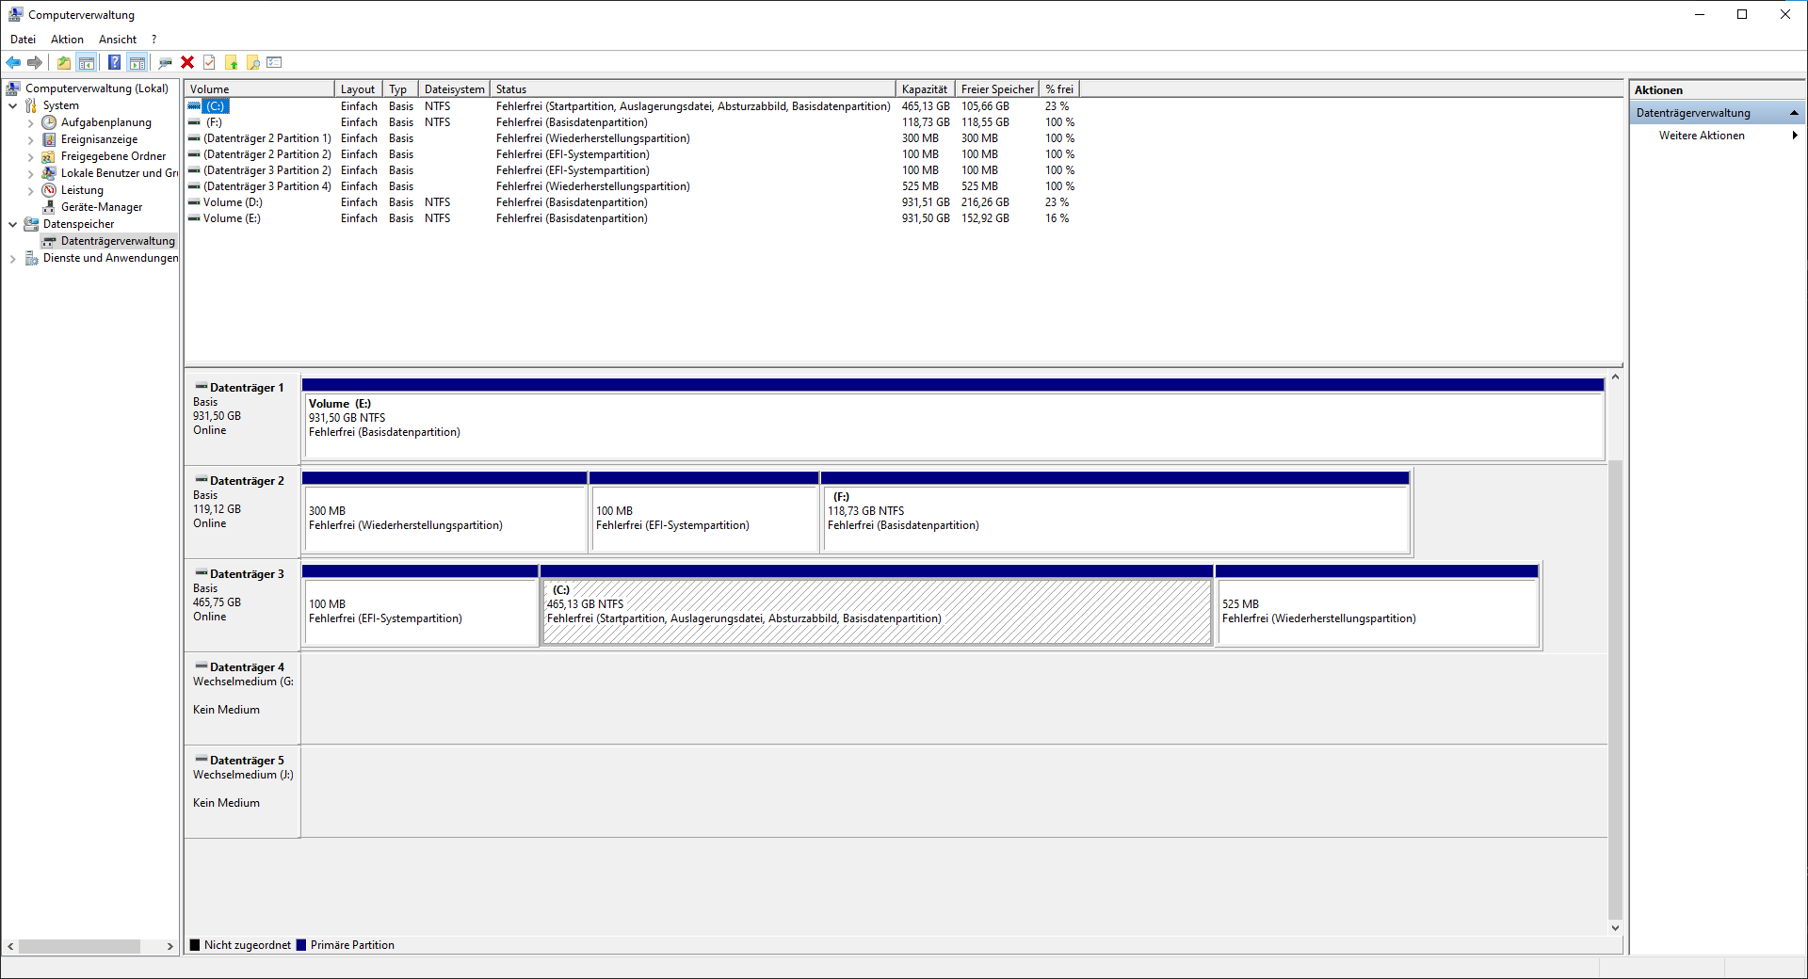Select the (F:) 118,73 GB partition block
The image size is (1808, 979).
(1116, 512)
